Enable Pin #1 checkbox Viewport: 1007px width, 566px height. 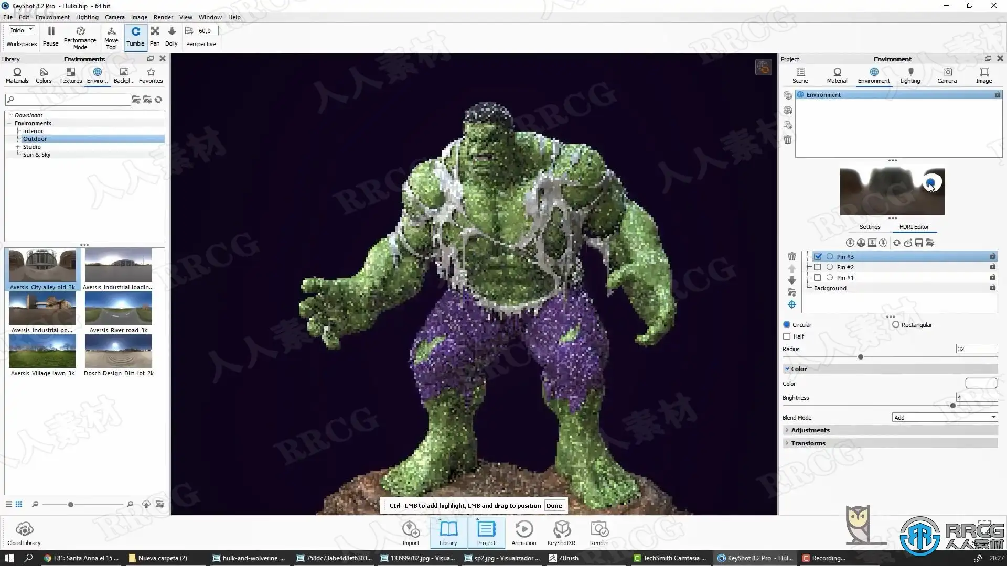817,278
